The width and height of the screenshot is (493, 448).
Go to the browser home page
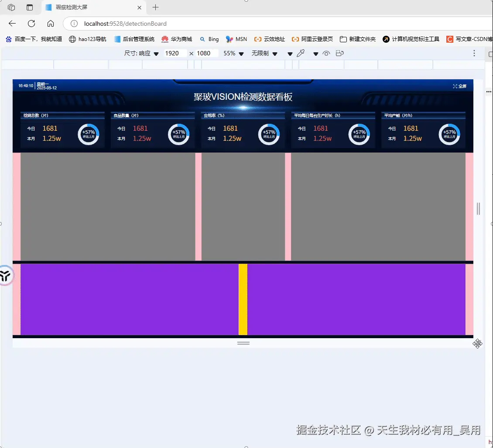(50, 24)
